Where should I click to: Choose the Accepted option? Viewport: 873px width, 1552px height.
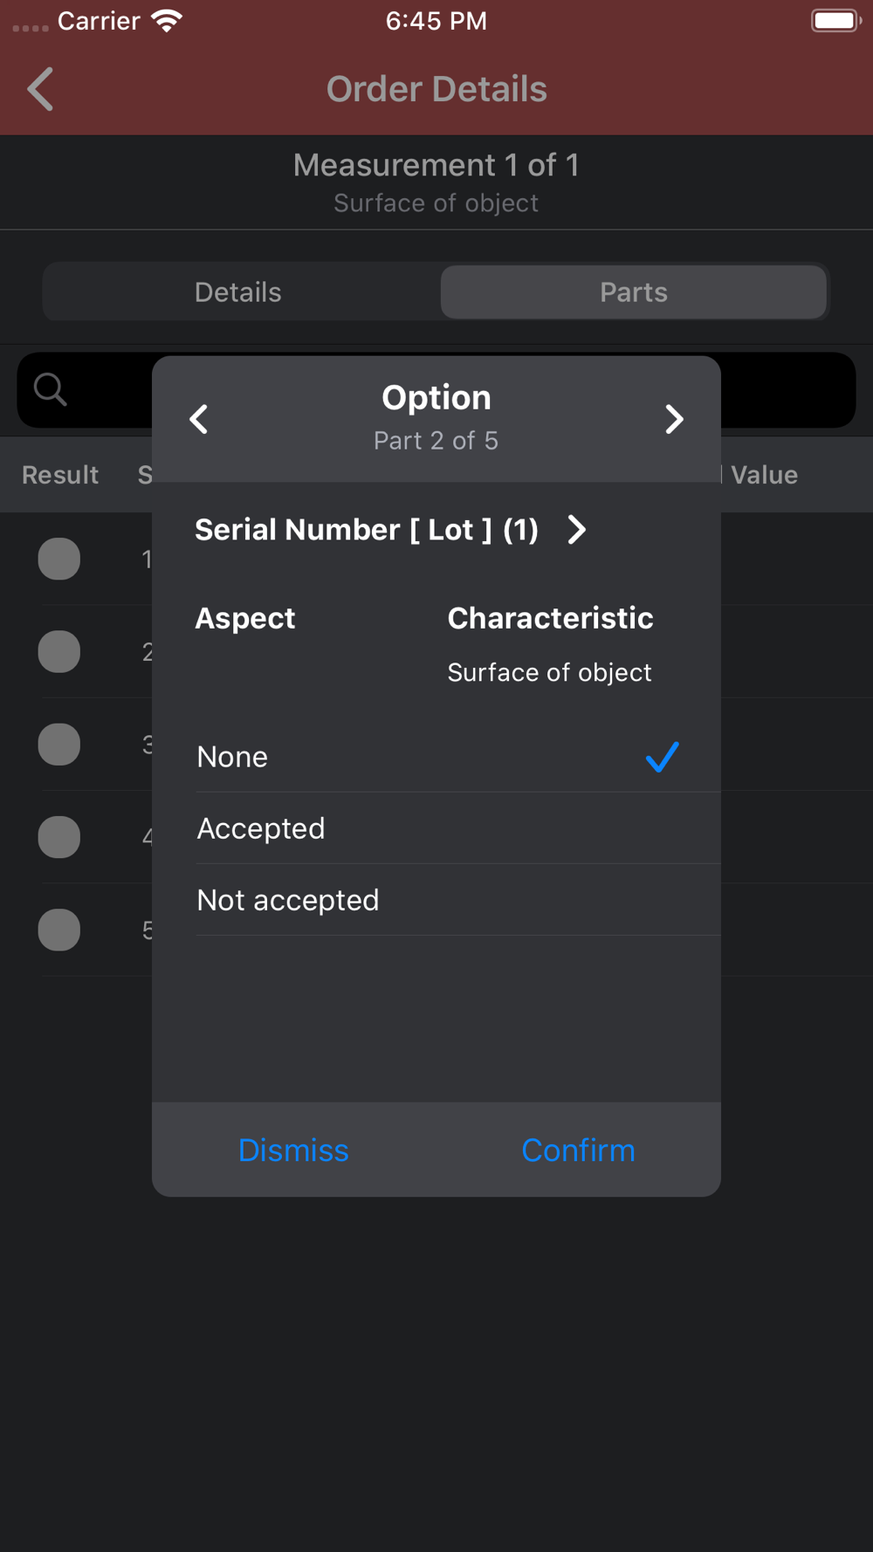[261, 828]
